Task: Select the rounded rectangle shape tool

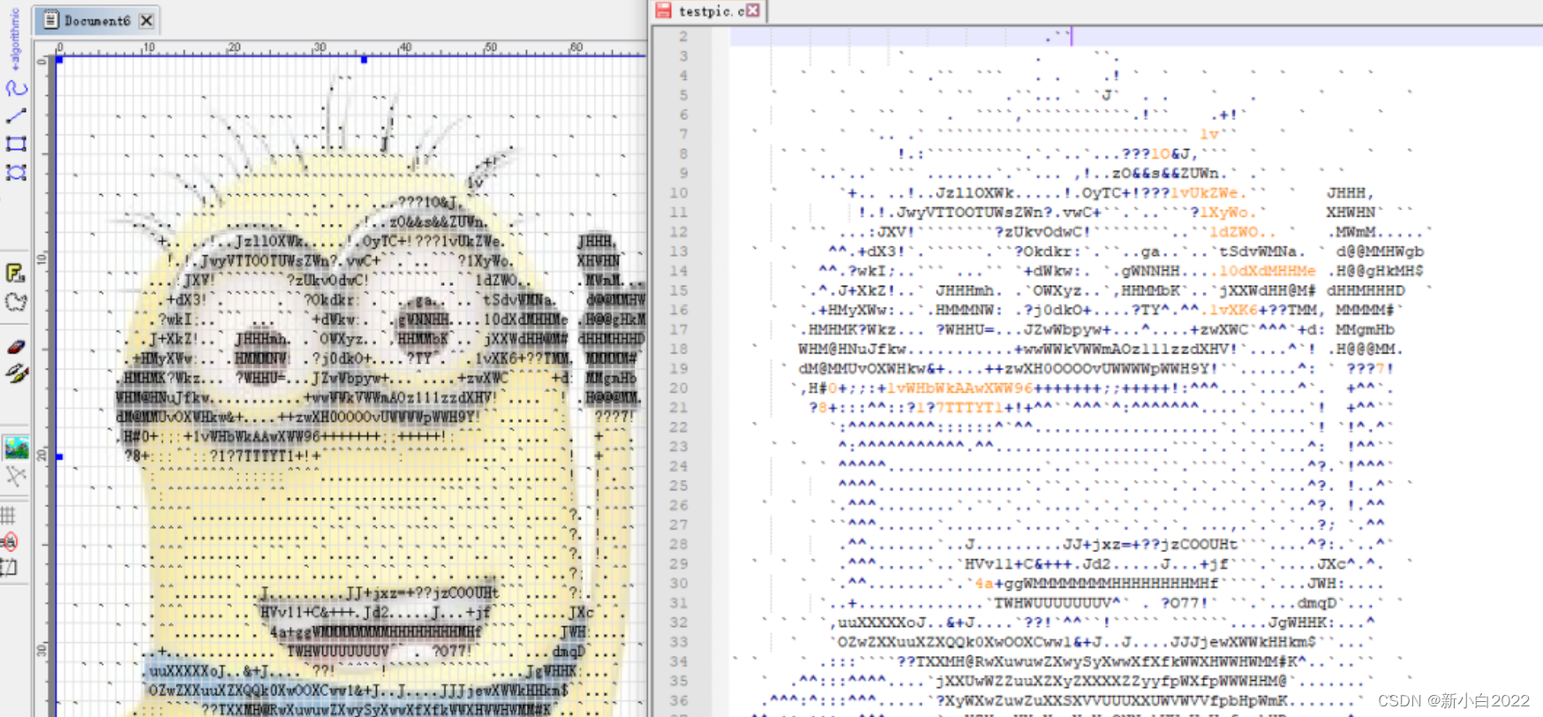Action: coord(16,172)
